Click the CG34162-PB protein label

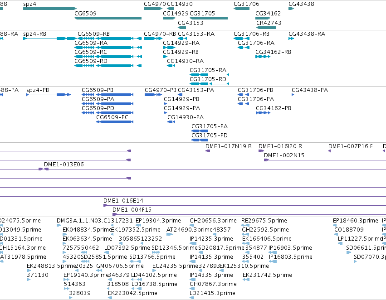click(274, 108)
